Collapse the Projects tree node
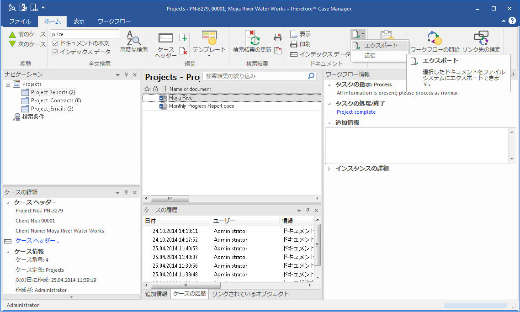 pos(8,85)
